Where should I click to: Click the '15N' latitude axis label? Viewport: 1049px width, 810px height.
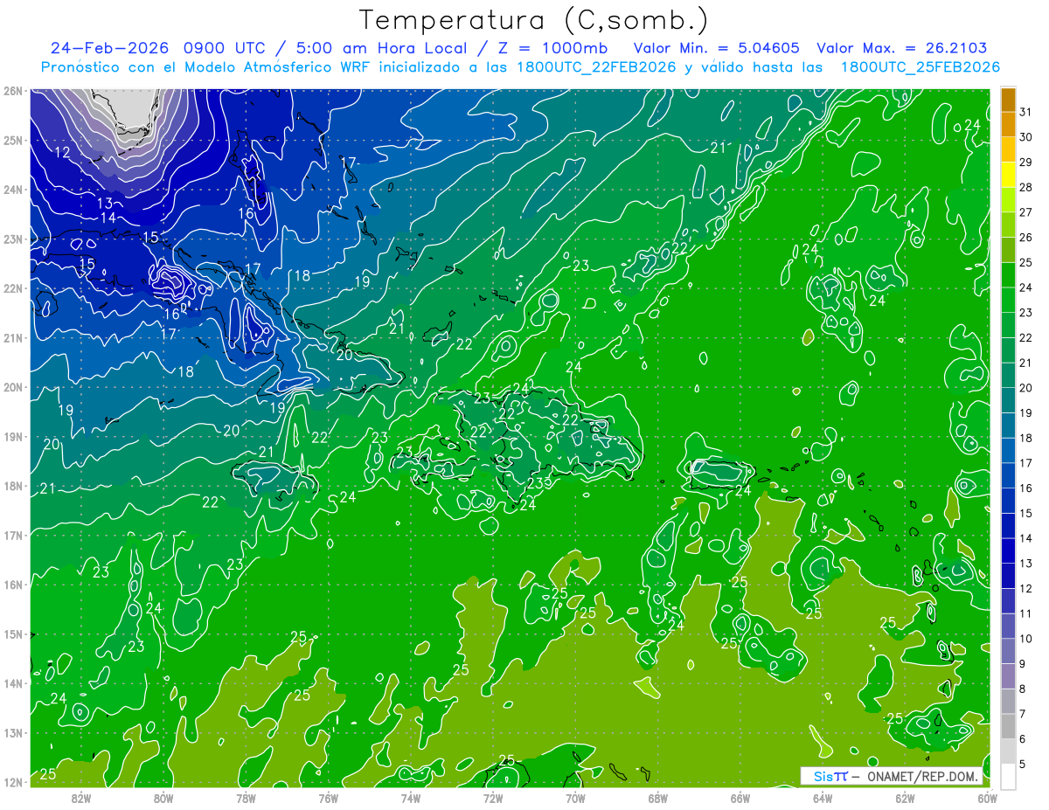[12, 634]
